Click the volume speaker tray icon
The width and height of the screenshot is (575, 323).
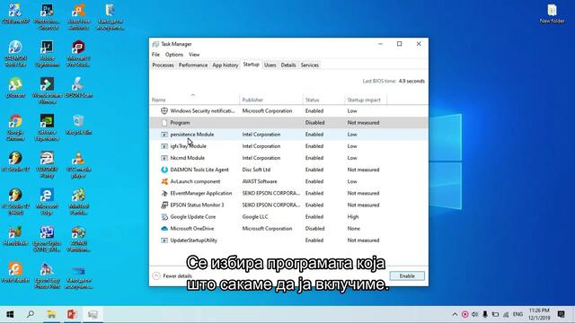[x=475, y=314]
